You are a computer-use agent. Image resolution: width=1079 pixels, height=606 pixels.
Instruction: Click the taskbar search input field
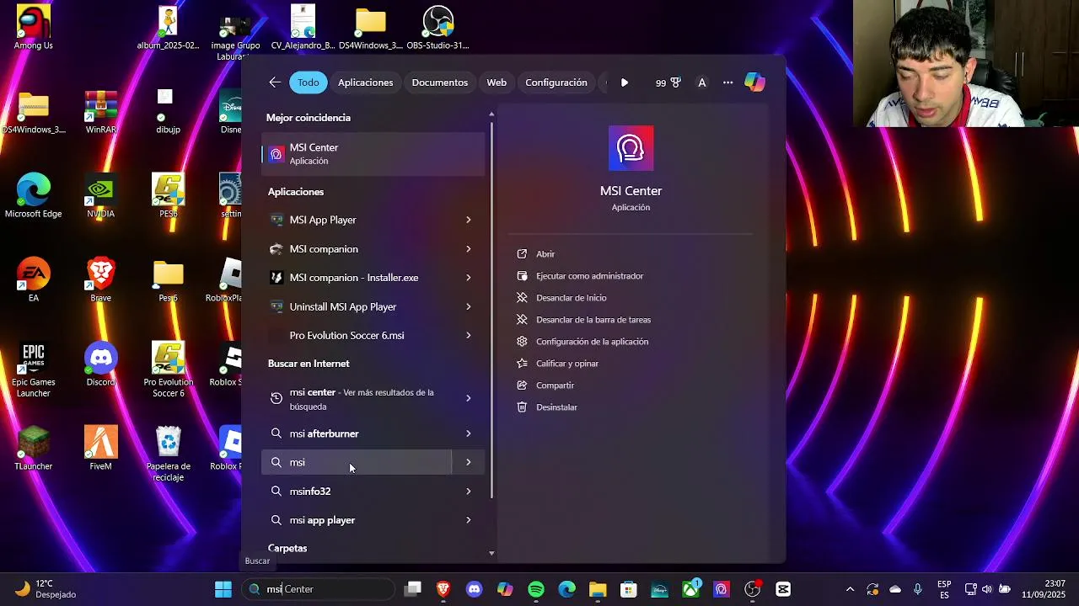[x=318, y=589]
